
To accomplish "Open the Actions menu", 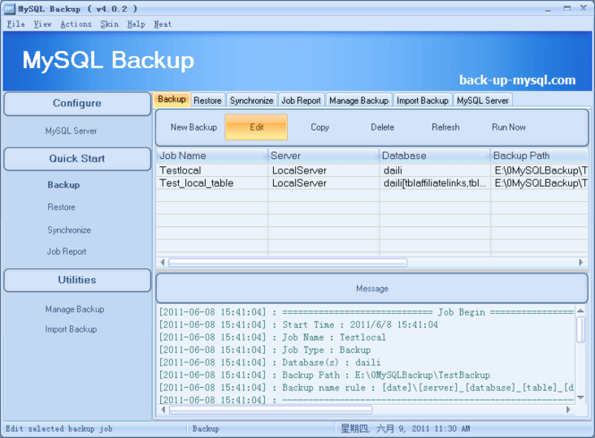I will [x=76, y=24].
